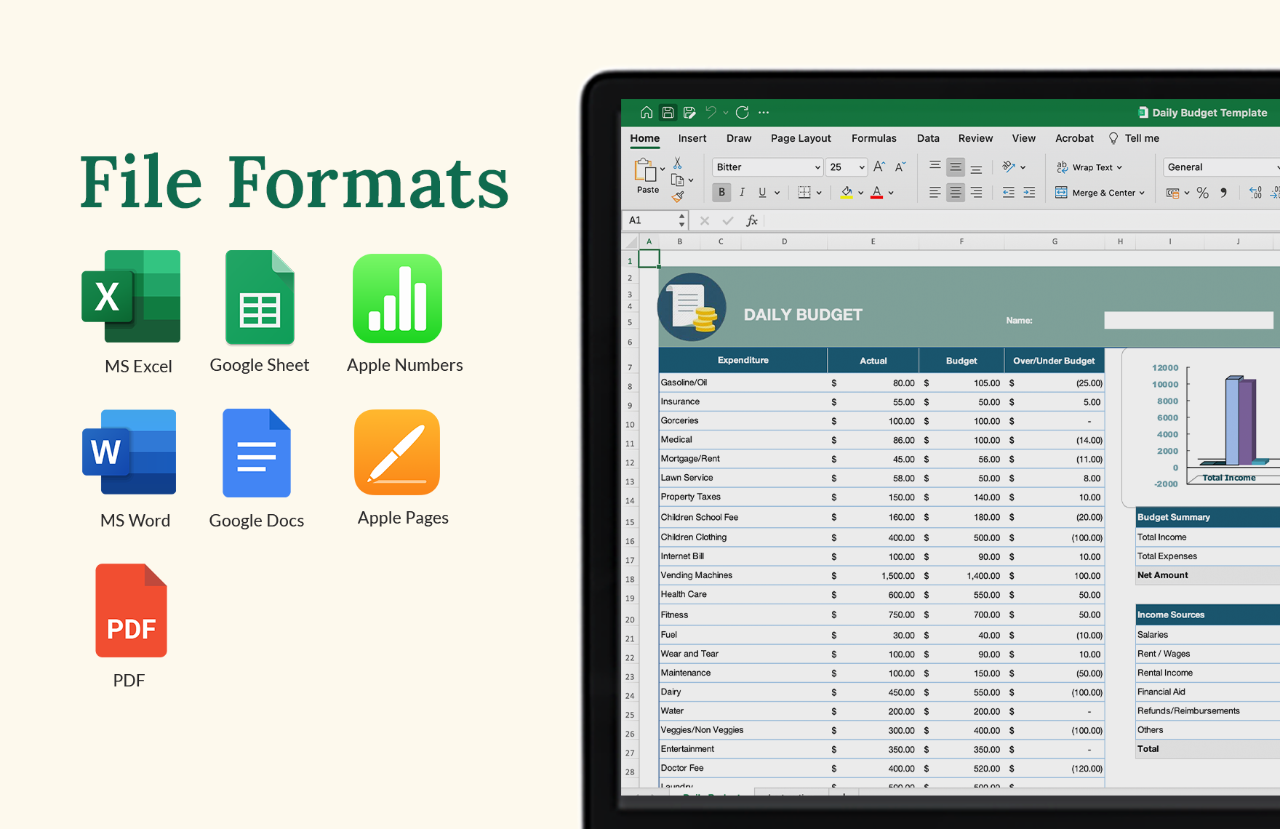Image resolution: width=1280 pixels, height=829 pixels.
Task: Click the Home ribbon tab
Action: [644, 138]
